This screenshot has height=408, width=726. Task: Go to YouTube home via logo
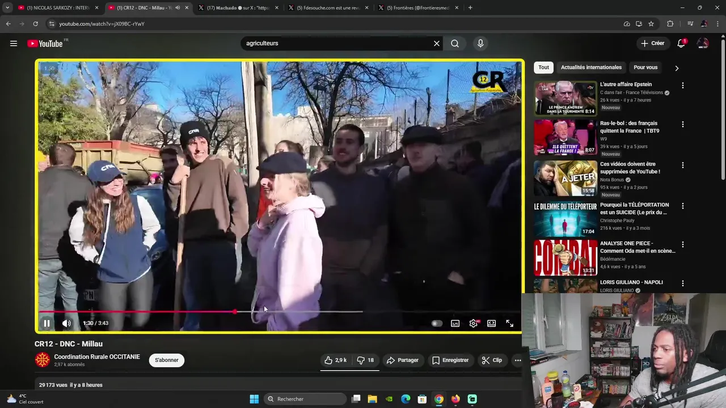[x=45, y=44]
